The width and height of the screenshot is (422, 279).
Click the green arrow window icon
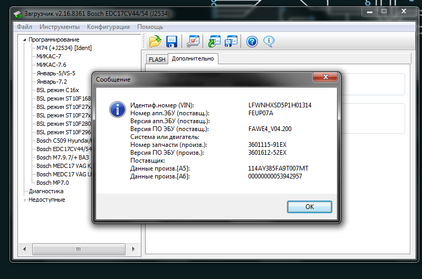(214, 41)
